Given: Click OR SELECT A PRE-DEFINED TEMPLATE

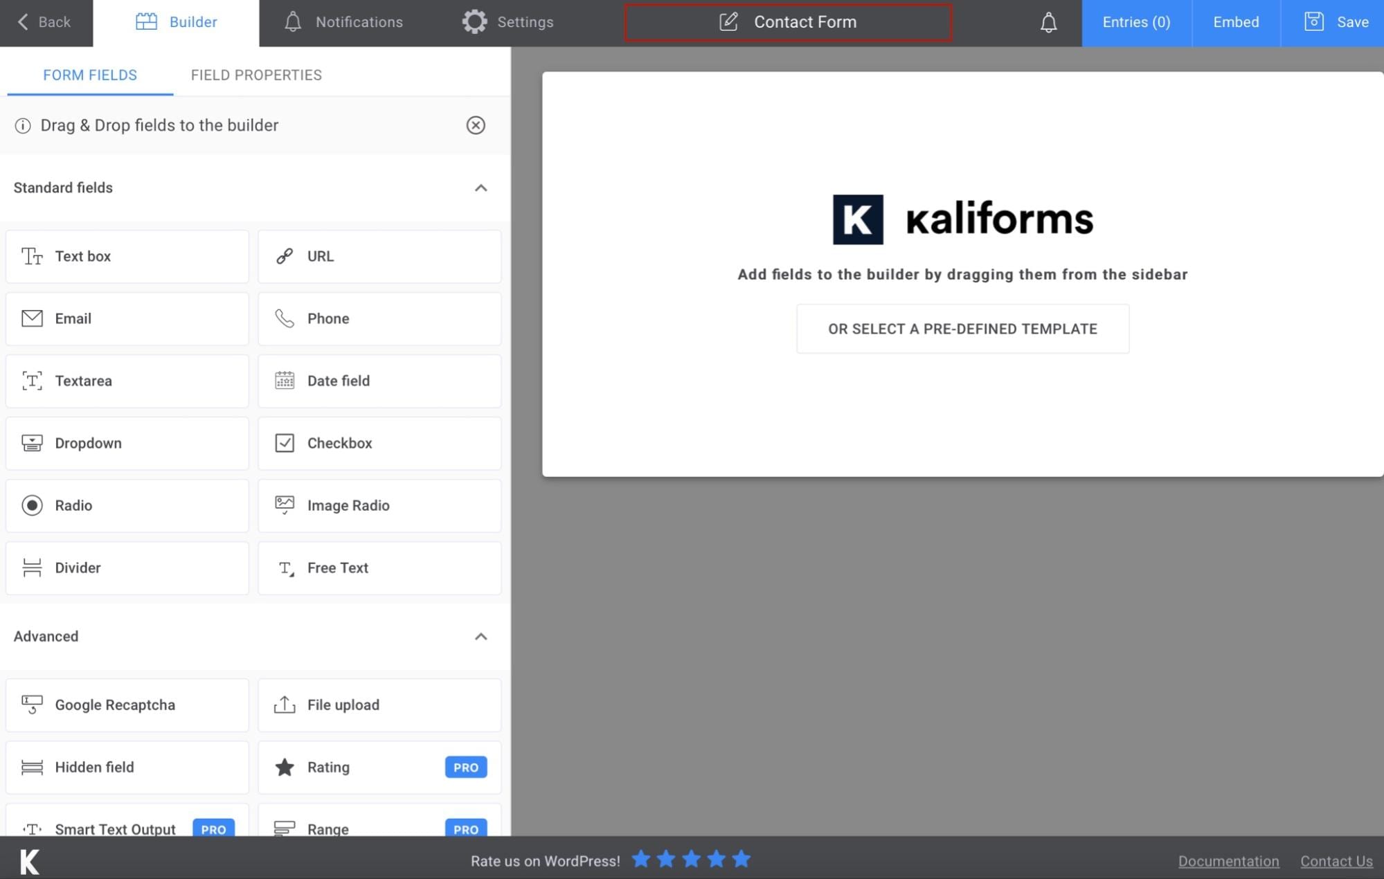Looking at the screenshot, I should (x=962, y=329).
